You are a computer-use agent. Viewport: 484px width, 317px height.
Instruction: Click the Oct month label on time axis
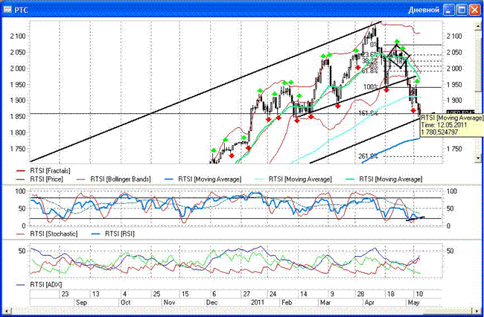coord(126,302)
